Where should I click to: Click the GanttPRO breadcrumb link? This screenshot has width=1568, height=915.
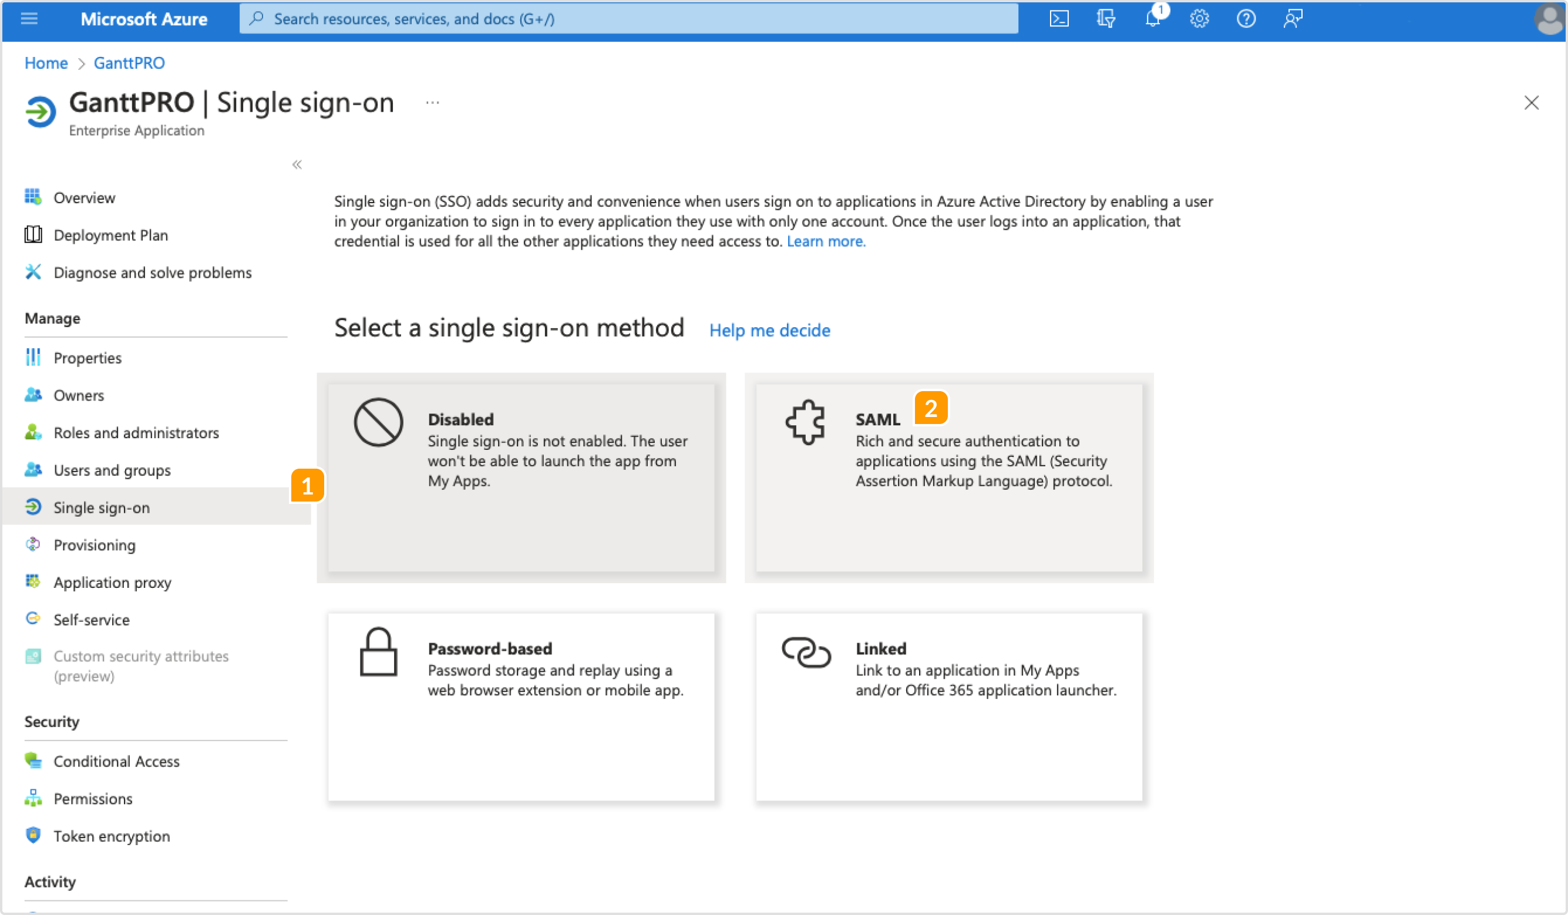pos(129,63)
